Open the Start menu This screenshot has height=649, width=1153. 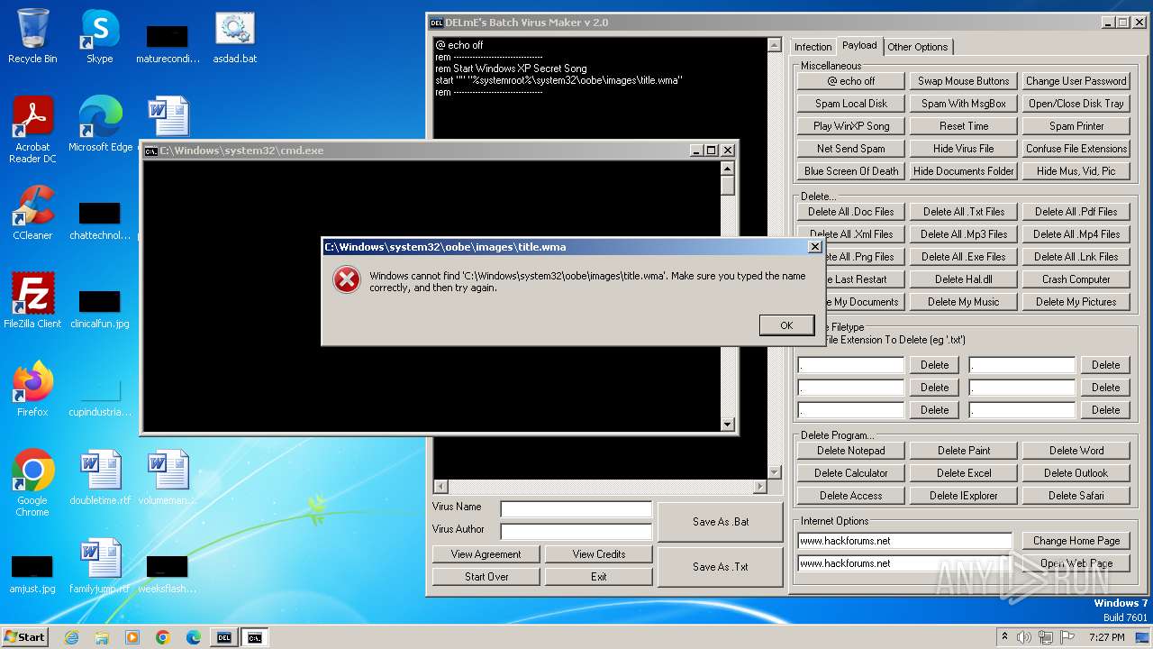25,637
